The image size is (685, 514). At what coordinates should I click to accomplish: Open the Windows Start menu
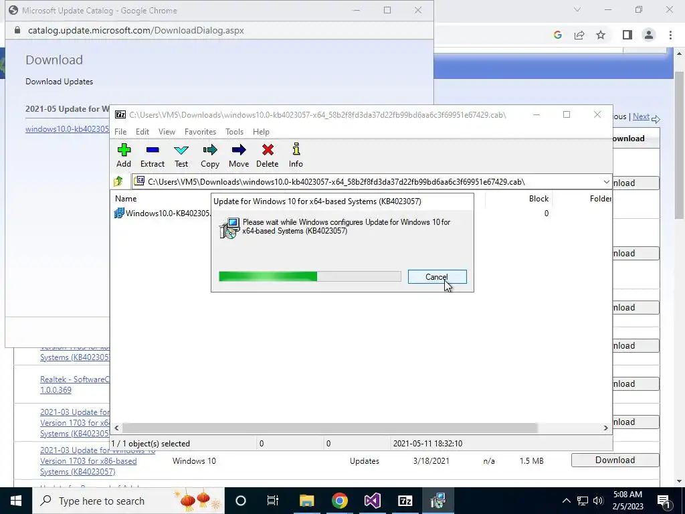point(16,501)
